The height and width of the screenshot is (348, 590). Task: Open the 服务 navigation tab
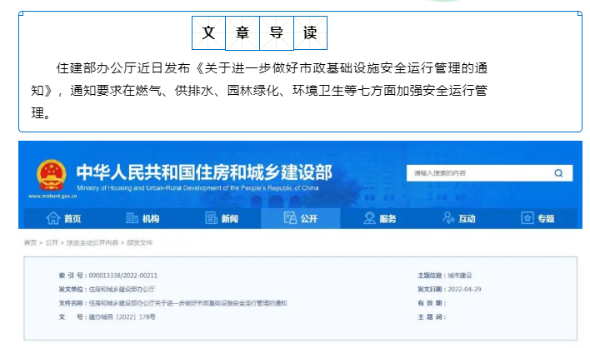click(380, 218)
